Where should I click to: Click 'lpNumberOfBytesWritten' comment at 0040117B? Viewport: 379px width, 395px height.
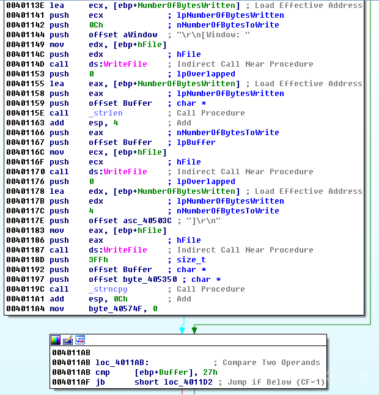click(x=230, y=201)
